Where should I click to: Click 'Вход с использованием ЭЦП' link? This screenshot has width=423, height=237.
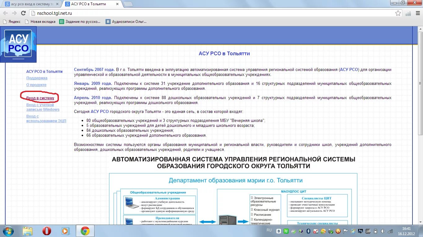[46, 118]
